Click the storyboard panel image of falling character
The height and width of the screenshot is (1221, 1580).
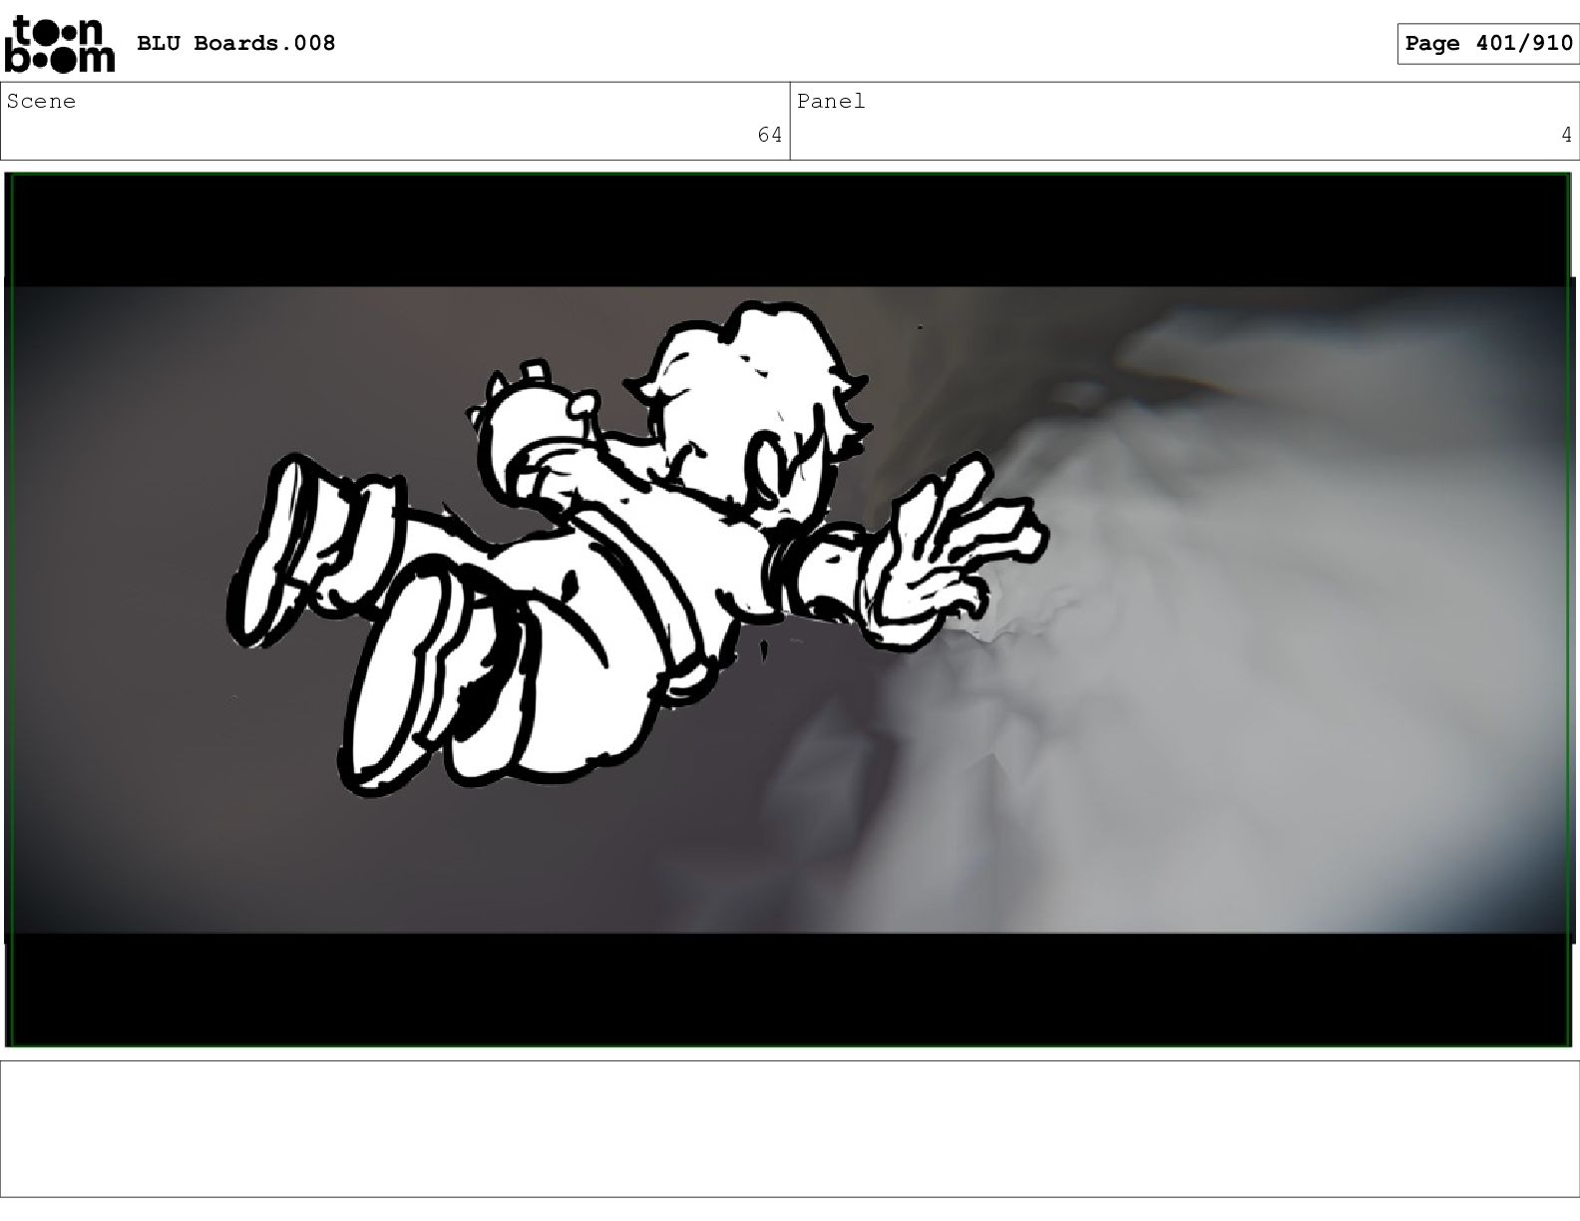click(x=789, y=610)
